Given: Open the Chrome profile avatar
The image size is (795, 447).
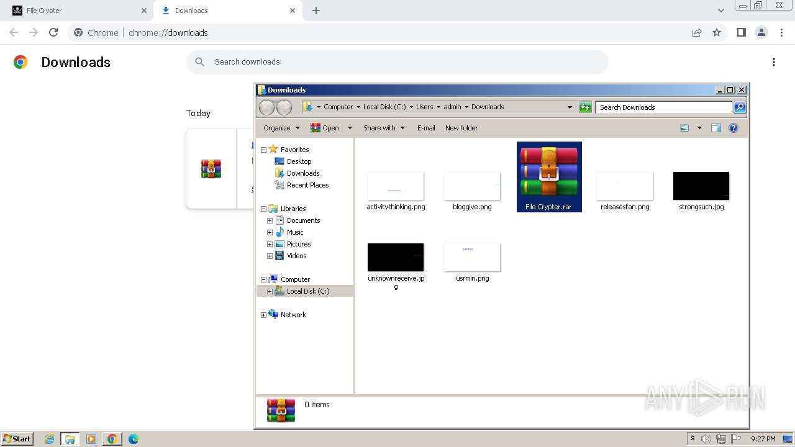Looking at the screenshot, I should [x=761, y=32].
